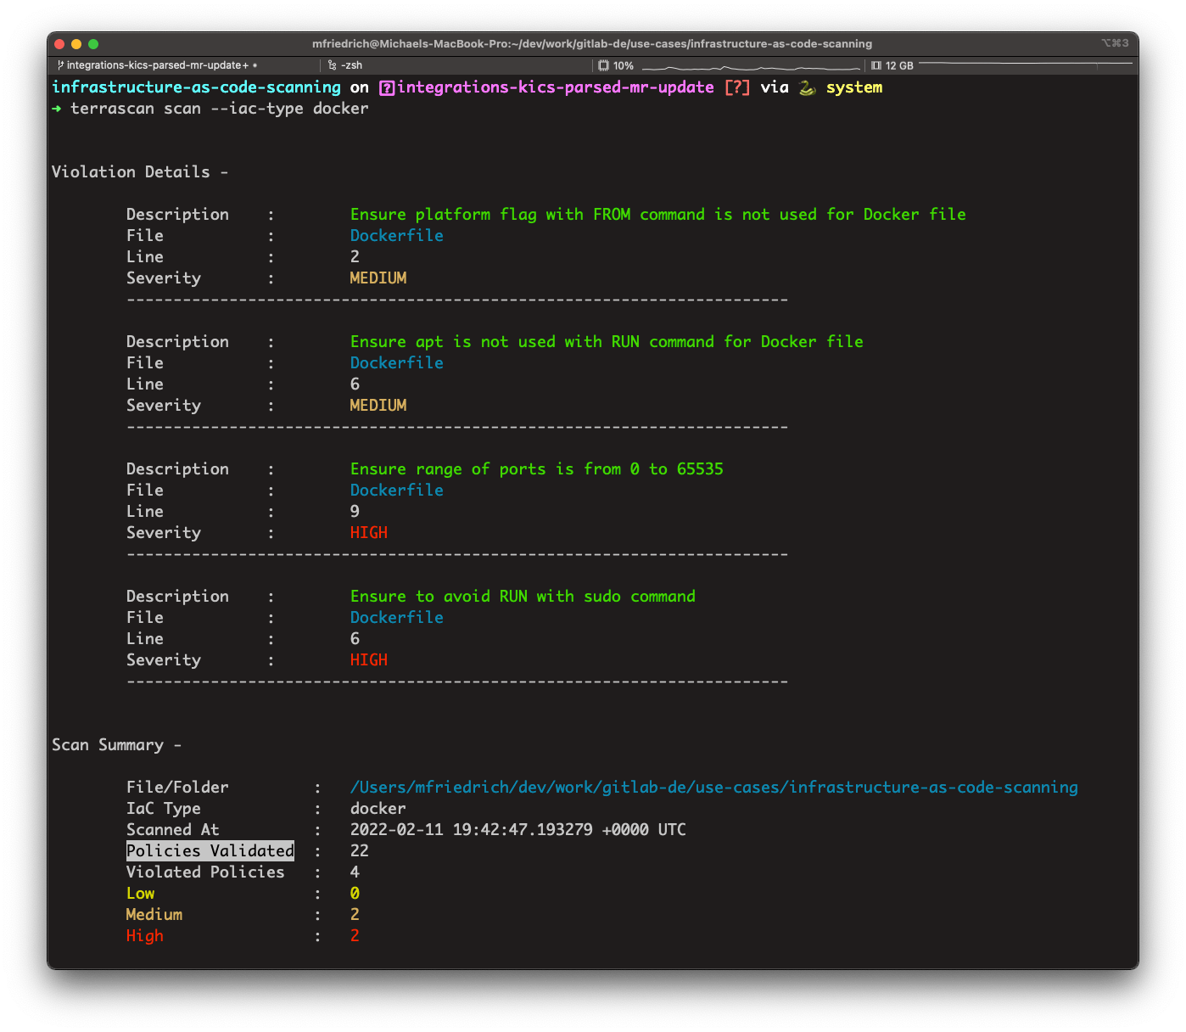Select the highlighted Policies Validated label
The height and width of the screenshot is (1032, 1186).
click(210, 850)
